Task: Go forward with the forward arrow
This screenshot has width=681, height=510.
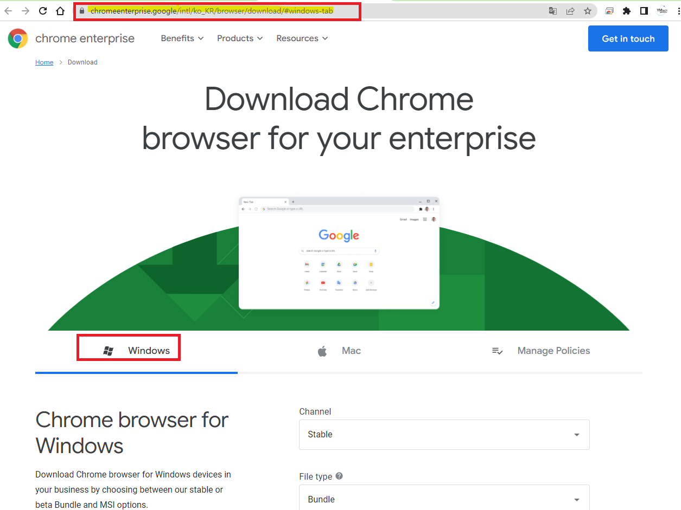Action: click(26, 11)
